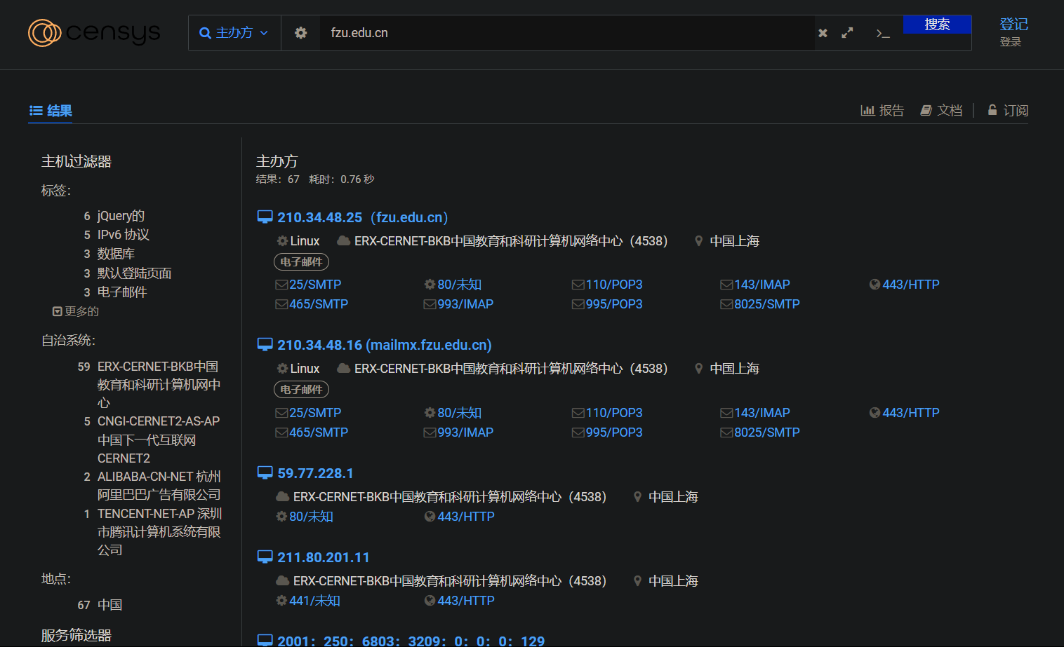
Task: Open 441/未知 service of 211.80.201.11
Action: [308, 601]
